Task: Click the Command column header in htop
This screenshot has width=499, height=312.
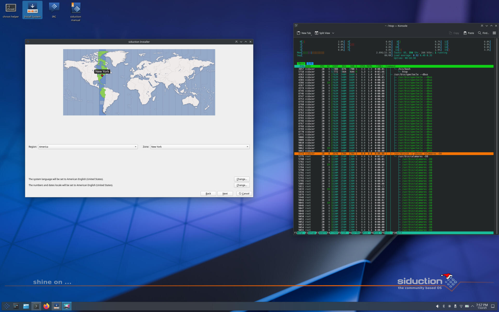Action: [x=390, y=66]
